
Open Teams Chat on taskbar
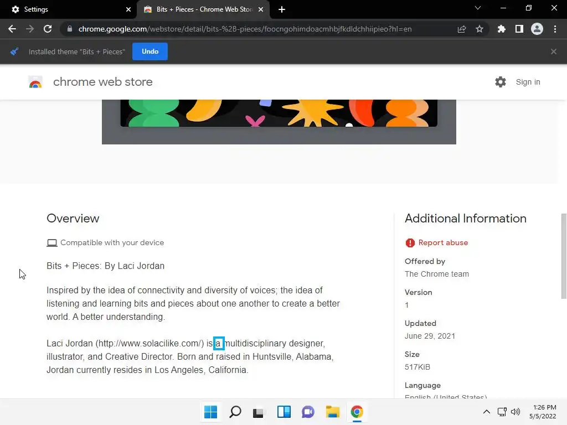coord(308,412)
